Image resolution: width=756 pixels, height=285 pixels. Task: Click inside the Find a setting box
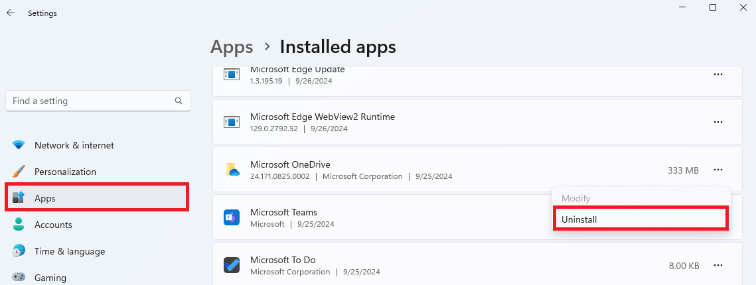pos(98,101)
